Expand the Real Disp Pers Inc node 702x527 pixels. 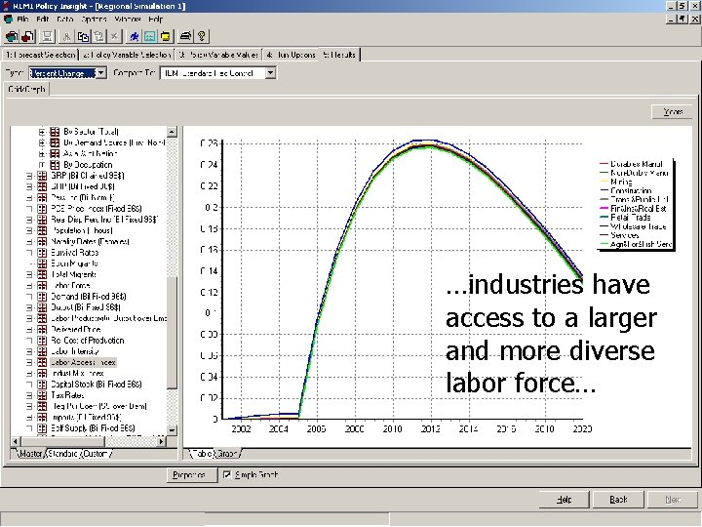(x=29, y=220)
